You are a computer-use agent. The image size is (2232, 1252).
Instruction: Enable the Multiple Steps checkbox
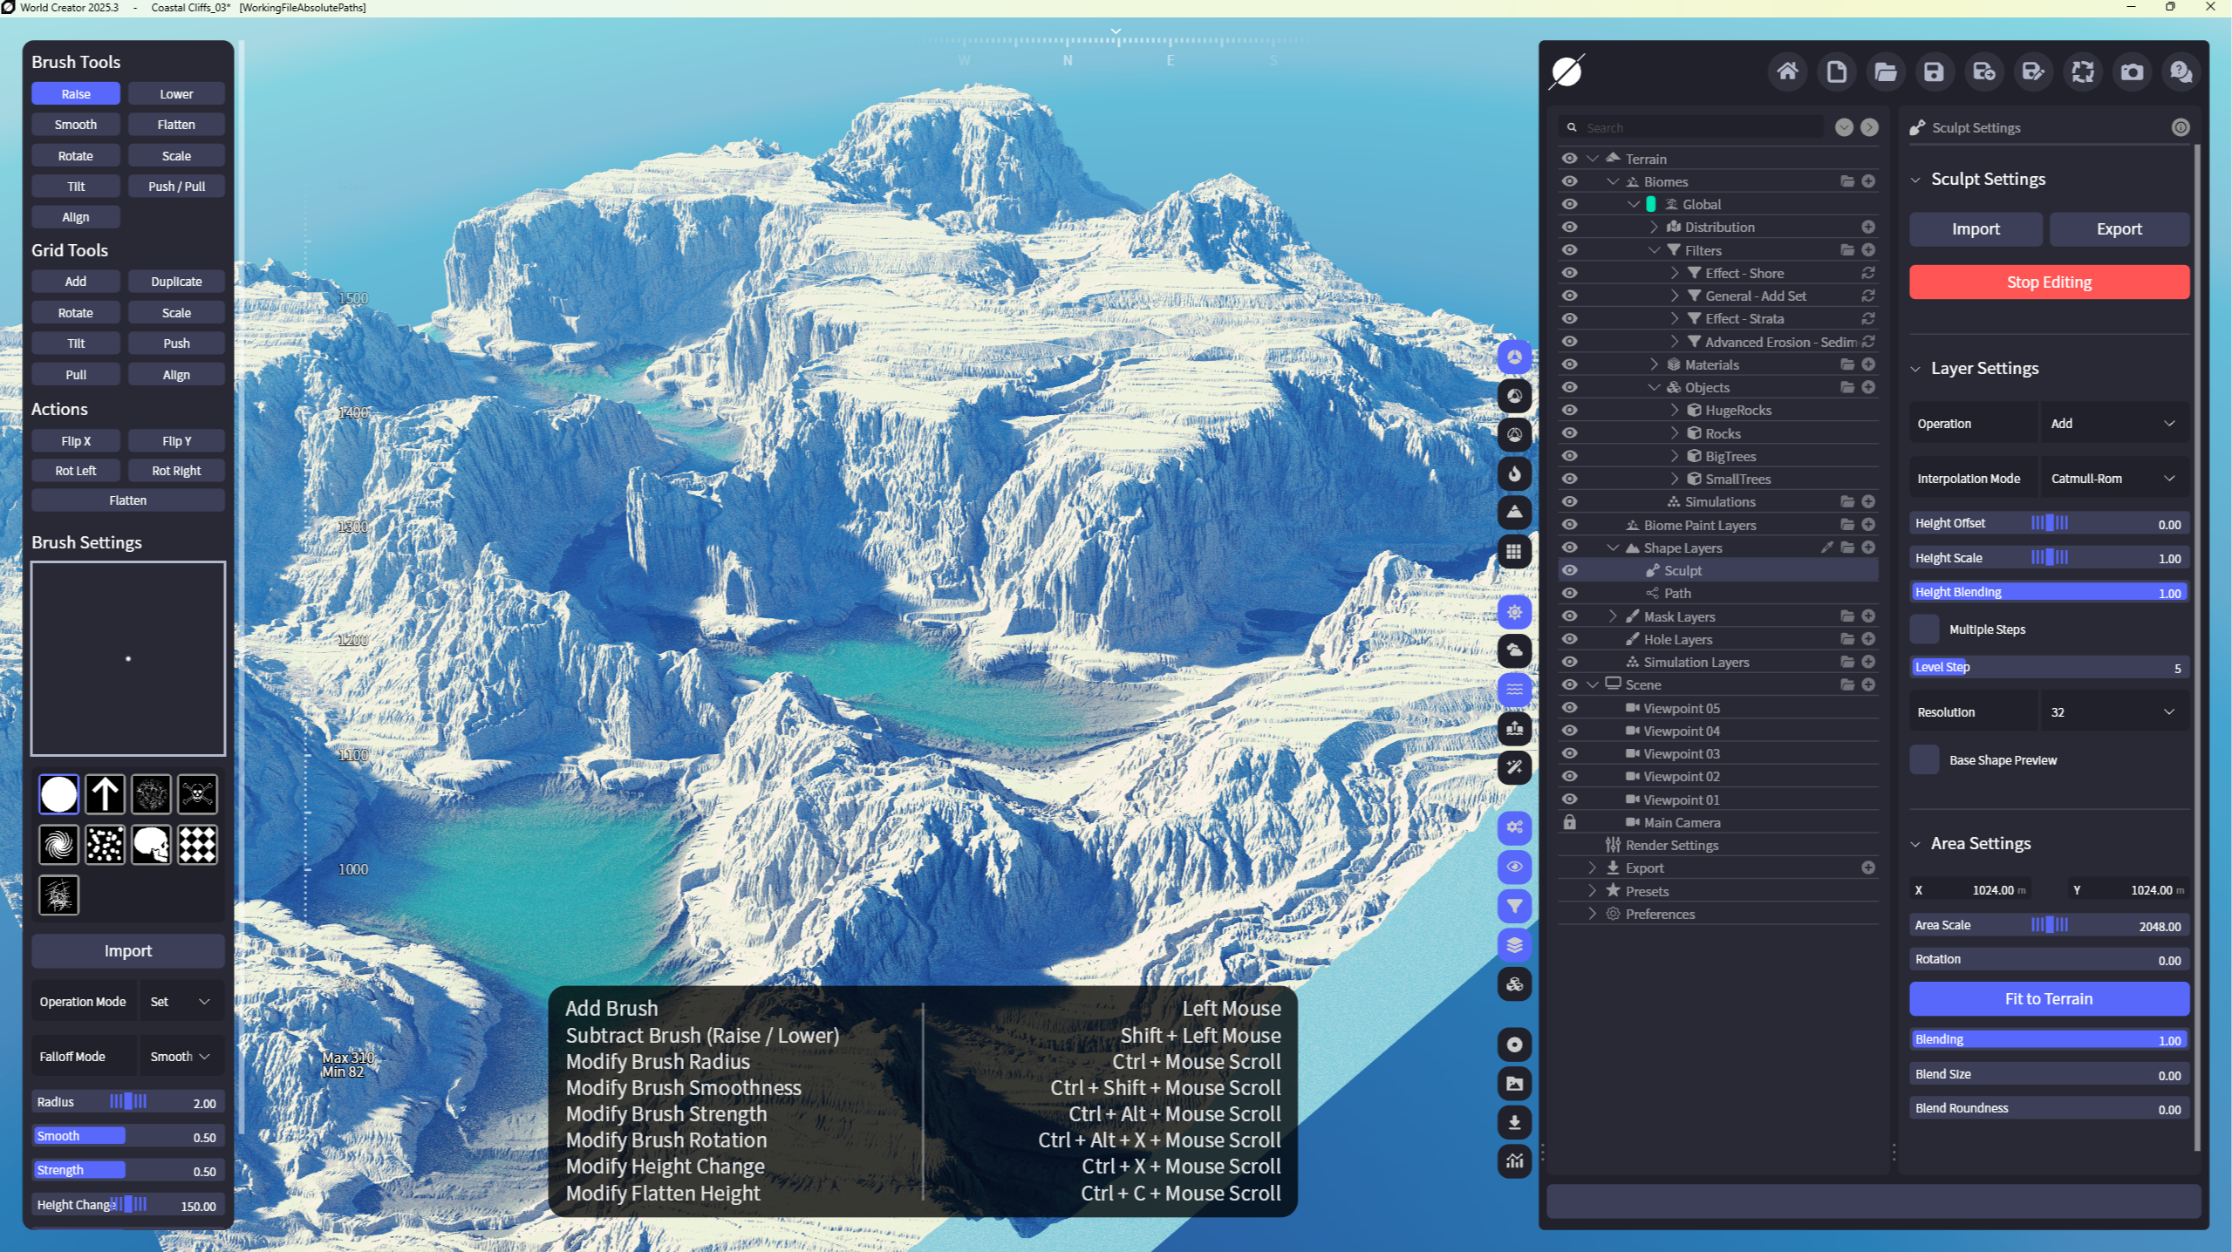click(1924, 629)
